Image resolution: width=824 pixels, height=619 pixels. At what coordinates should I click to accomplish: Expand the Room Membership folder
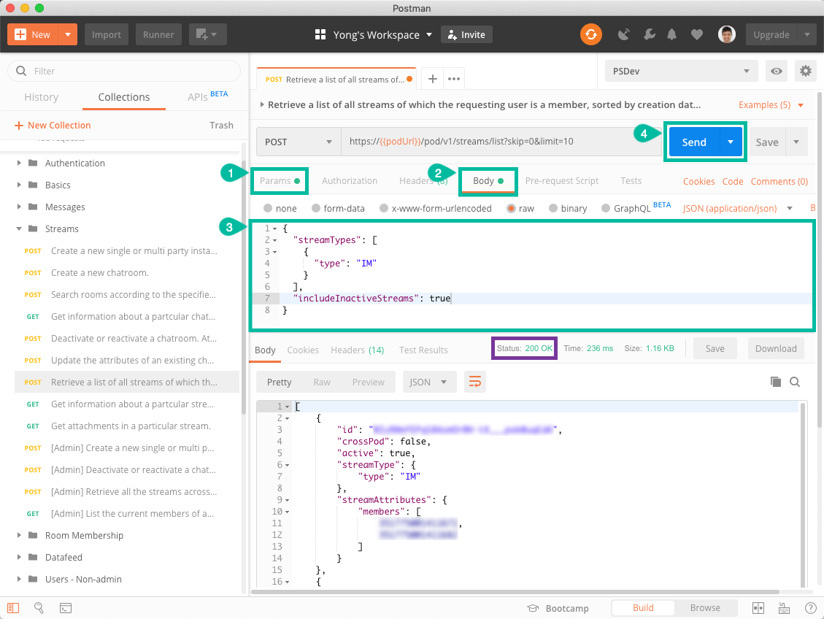point(19,535)
